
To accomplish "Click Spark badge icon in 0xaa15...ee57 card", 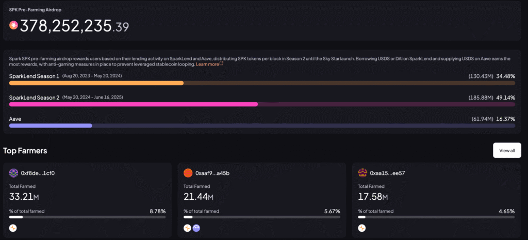I will point(361,228).
